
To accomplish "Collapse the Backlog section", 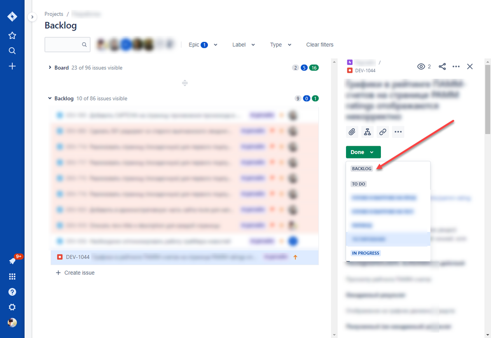I will [x=49, y=98].
